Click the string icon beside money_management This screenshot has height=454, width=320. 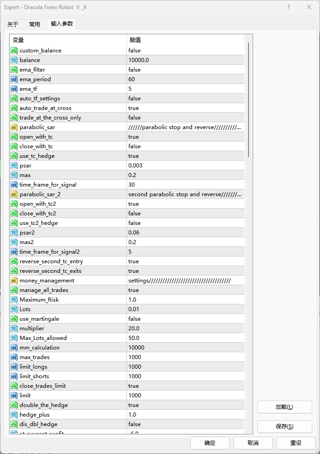point(14,281)
